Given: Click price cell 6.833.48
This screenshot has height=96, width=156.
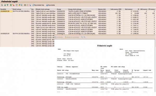Looking at the screenshot, I should (x=136, y=19).
